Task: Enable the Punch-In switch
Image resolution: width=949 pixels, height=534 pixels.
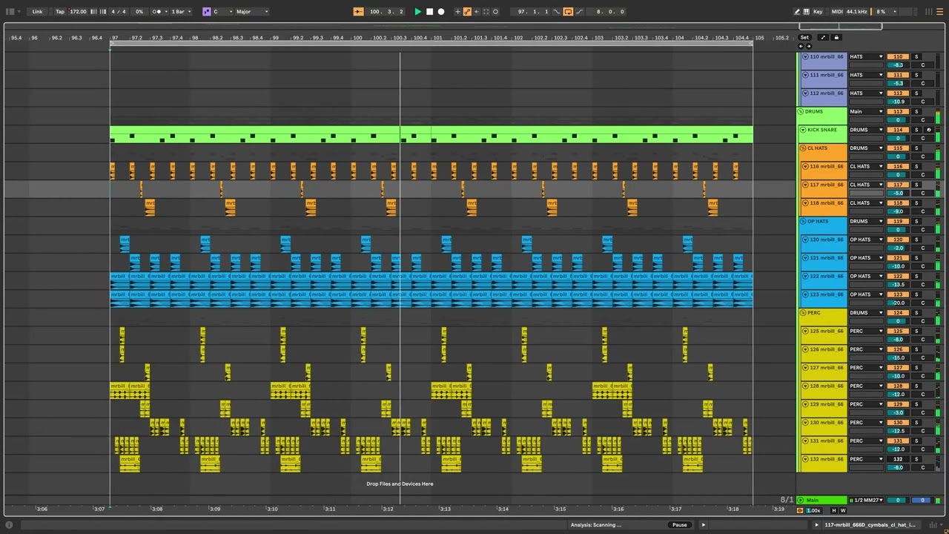Action: click(x=558, y=12)
